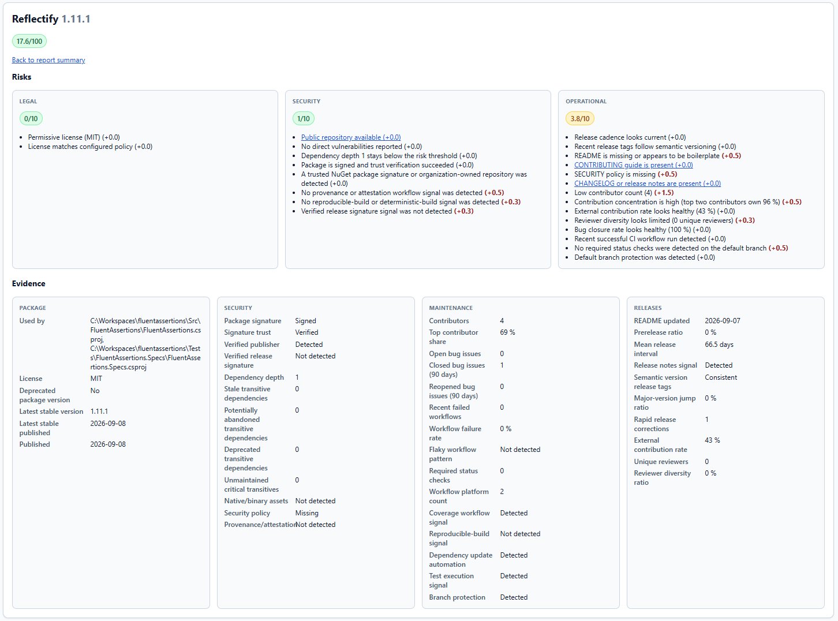The image size is (838, 621).
Task: Click README is missing or boilerplate item
Action: point(658,156)
